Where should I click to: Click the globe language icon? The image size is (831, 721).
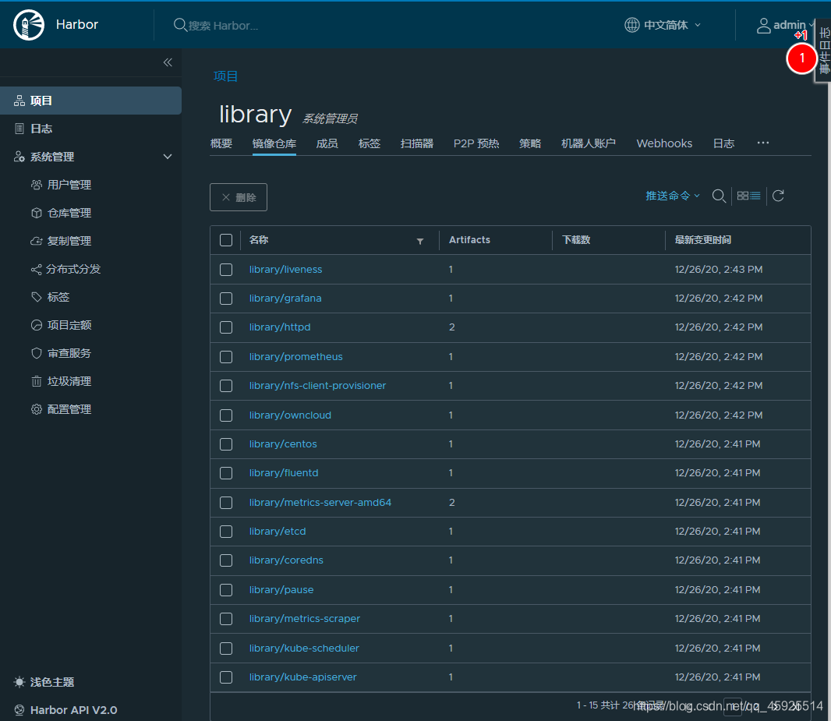(631, 25)
